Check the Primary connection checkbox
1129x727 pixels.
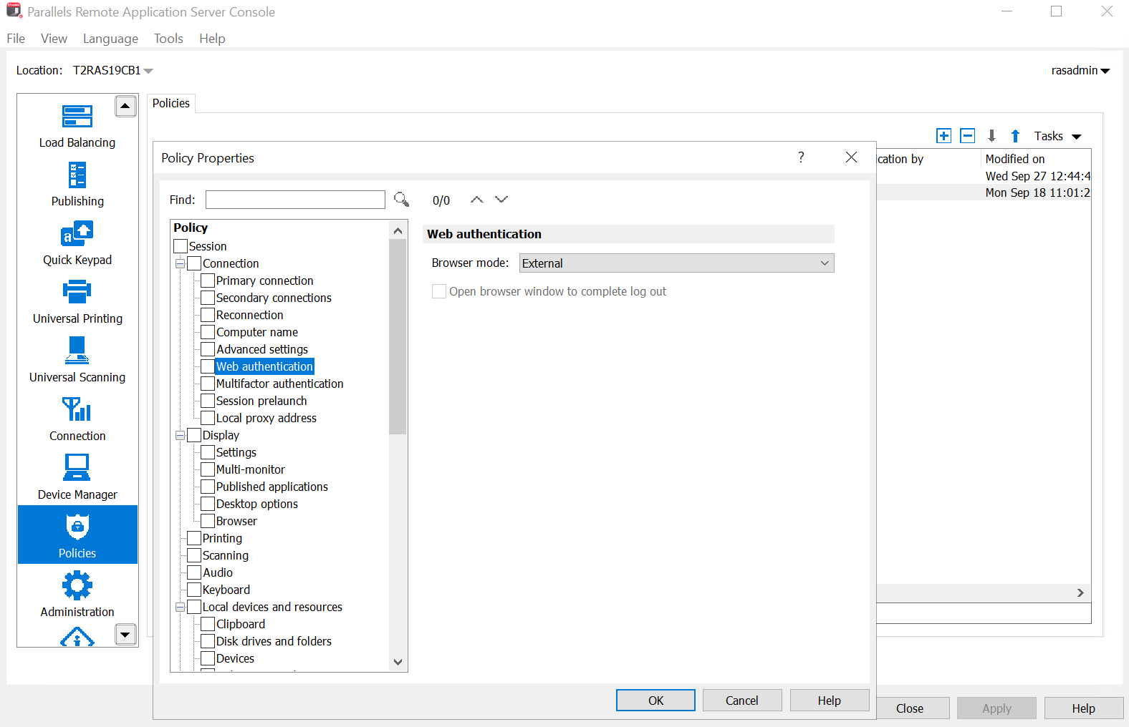click(208, 280)
